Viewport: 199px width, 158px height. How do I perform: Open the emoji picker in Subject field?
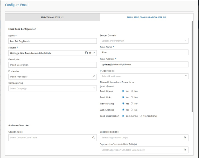point(90,53)
